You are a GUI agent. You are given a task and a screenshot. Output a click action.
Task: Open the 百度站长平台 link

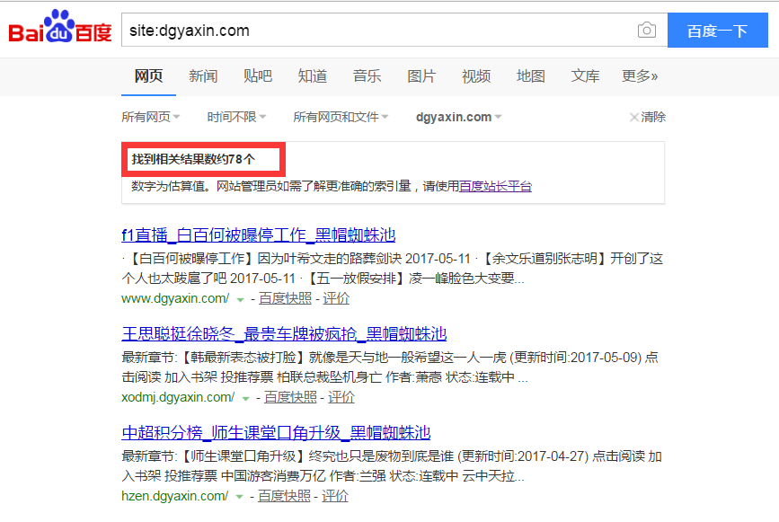tap(495, 186)
